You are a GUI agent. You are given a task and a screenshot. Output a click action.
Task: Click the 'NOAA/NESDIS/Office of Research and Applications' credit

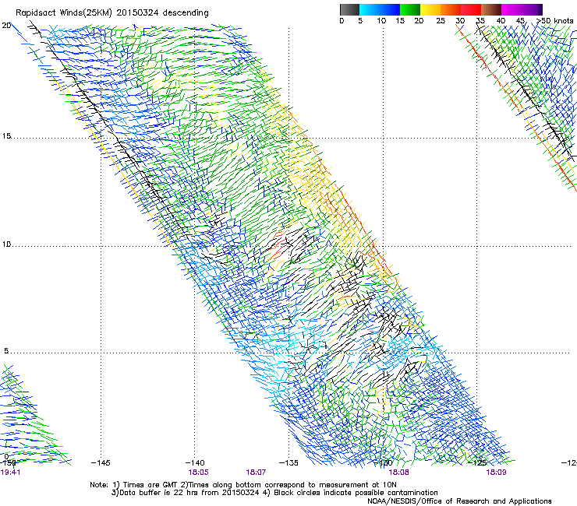tap(459, 501)
